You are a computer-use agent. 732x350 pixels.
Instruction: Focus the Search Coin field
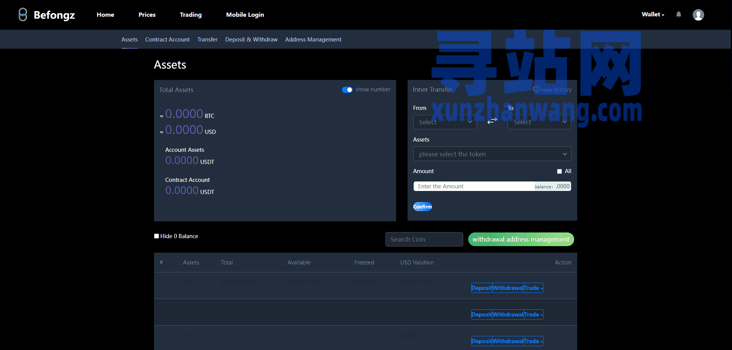tap(424, 239)
